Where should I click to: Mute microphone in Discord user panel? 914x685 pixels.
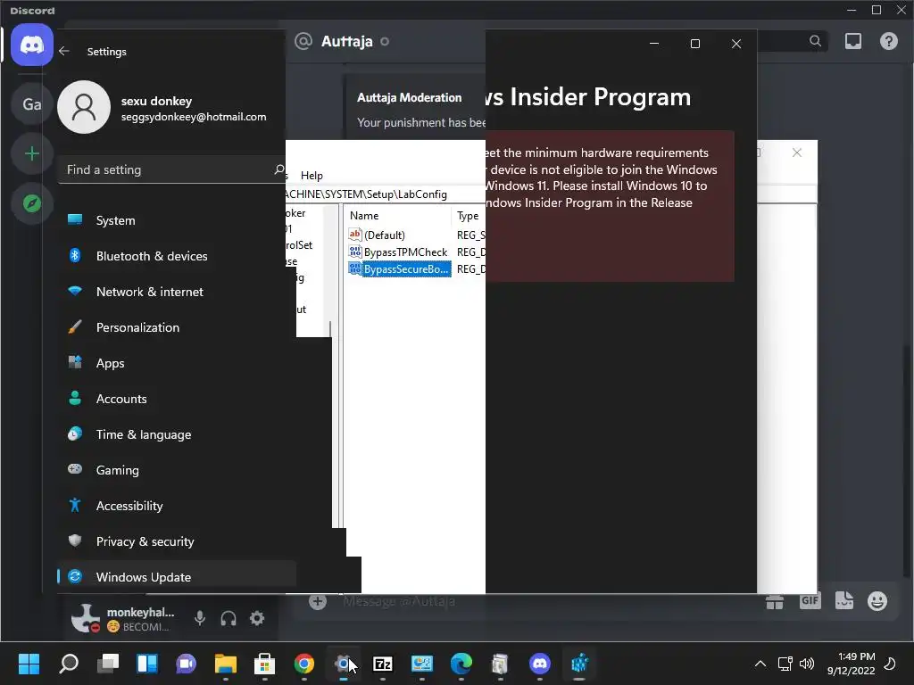[x=199, y=618]
